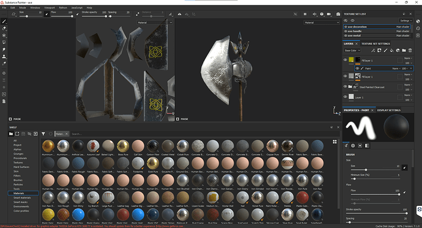Select the Eraser tool
The width and height of the screenshot is (422, 228).
point(4,29)
